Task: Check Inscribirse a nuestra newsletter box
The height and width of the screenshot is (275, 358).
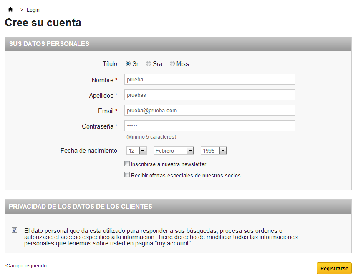Action: point(127,164)
